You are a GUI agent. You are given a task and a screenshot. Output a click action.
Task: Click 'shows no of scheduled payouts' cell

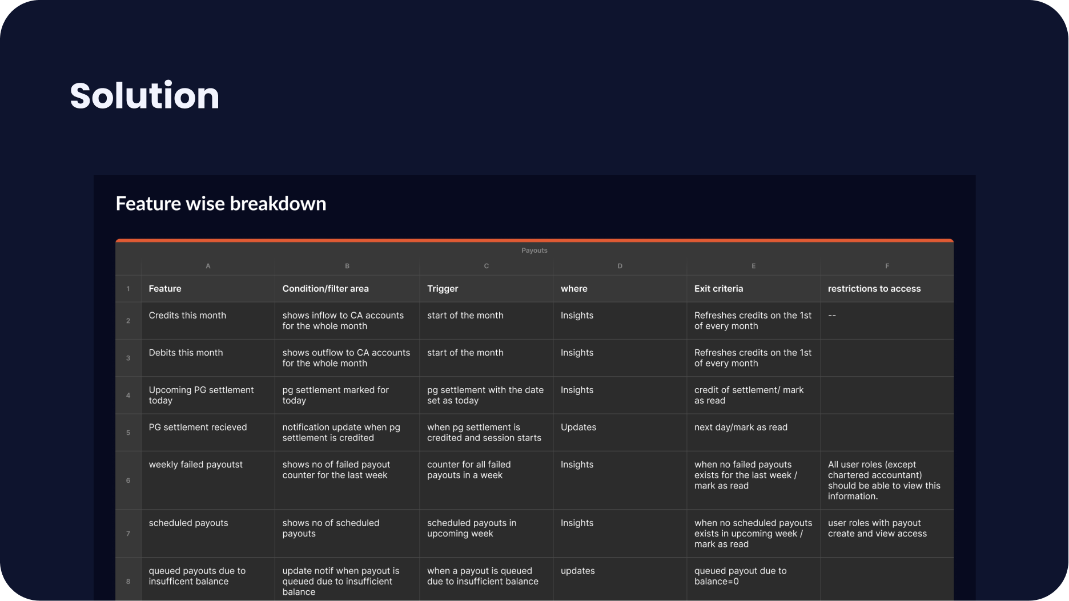pyautogui.click(x=347, y=534)
